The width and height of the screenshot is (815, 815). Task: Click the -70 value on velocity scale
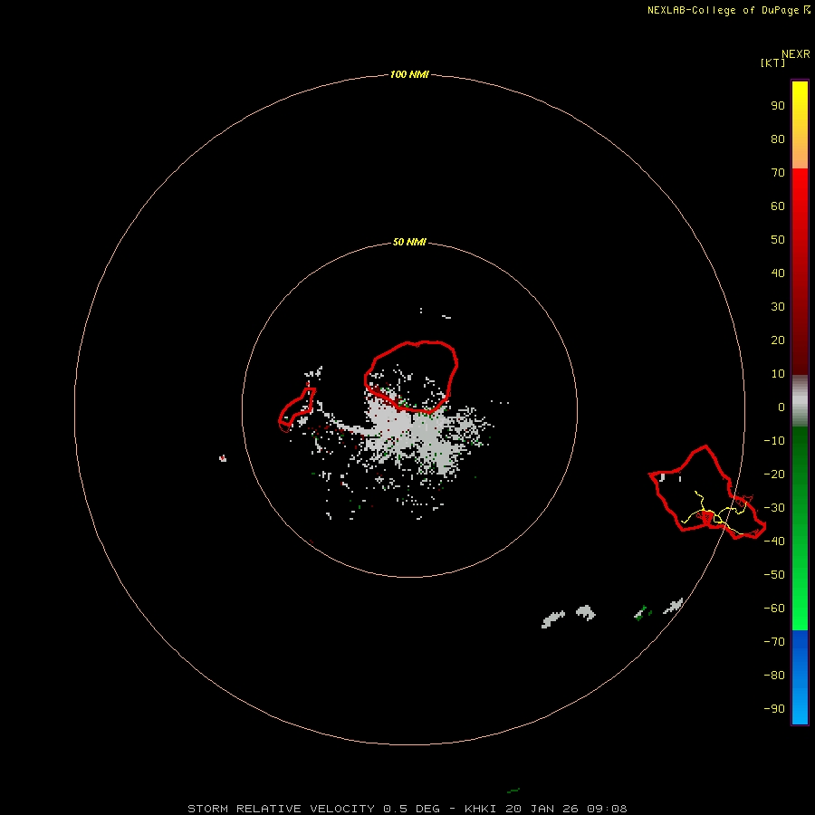(774, 642)
